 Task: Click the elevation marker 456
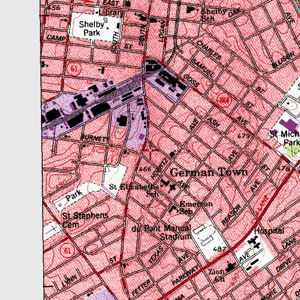[53, 8]
